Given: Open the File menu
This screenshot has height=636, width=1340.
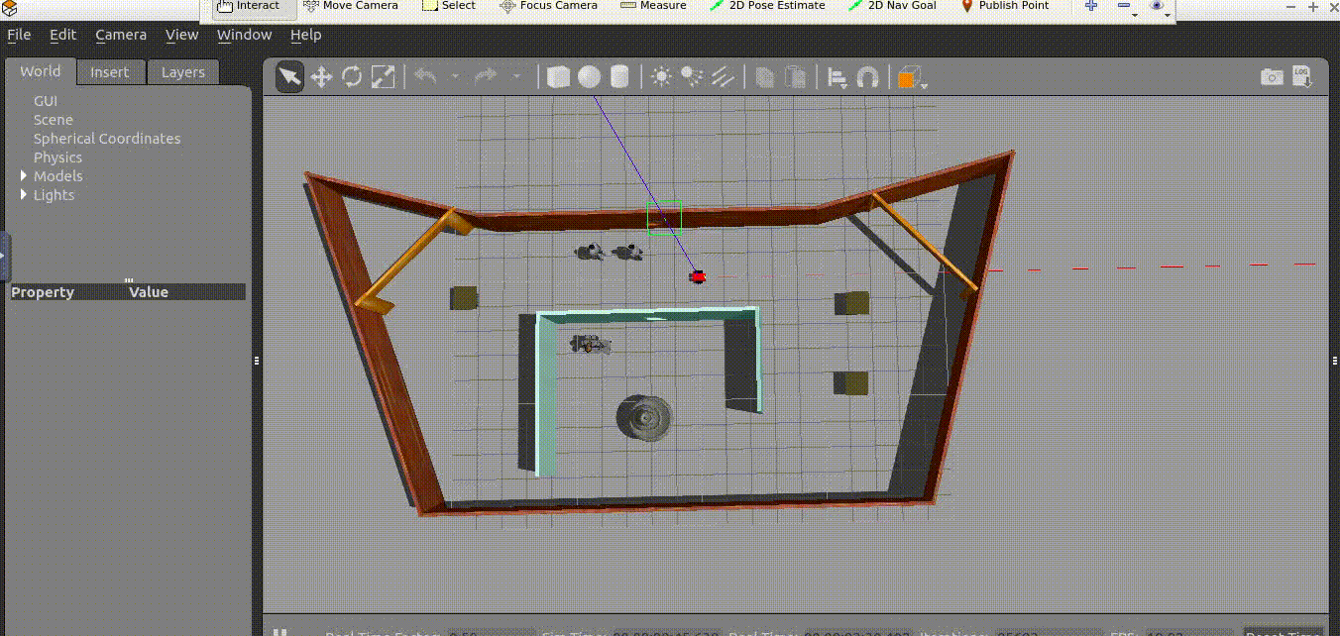Looking at the screenshot, I should coord(19,35).
